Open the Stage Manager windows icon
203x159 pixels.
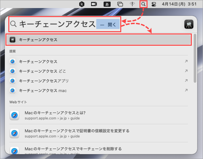click(x=120, y=4)
